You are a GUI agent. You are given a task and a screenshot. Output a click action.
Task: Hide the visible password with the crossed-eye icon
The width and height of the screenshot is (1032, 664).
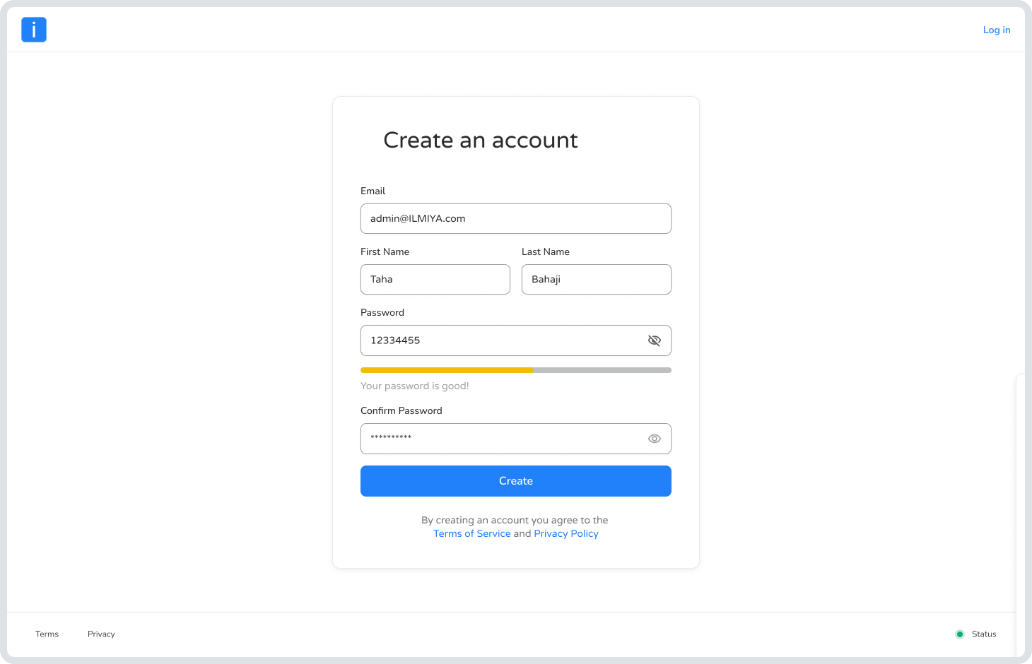pyautogui.click(x=655, y=340)
